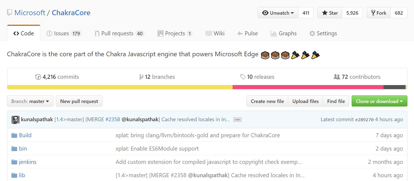Click the releases tag icon
Screen dimensions: 414x181
click(x=243, y=77)
